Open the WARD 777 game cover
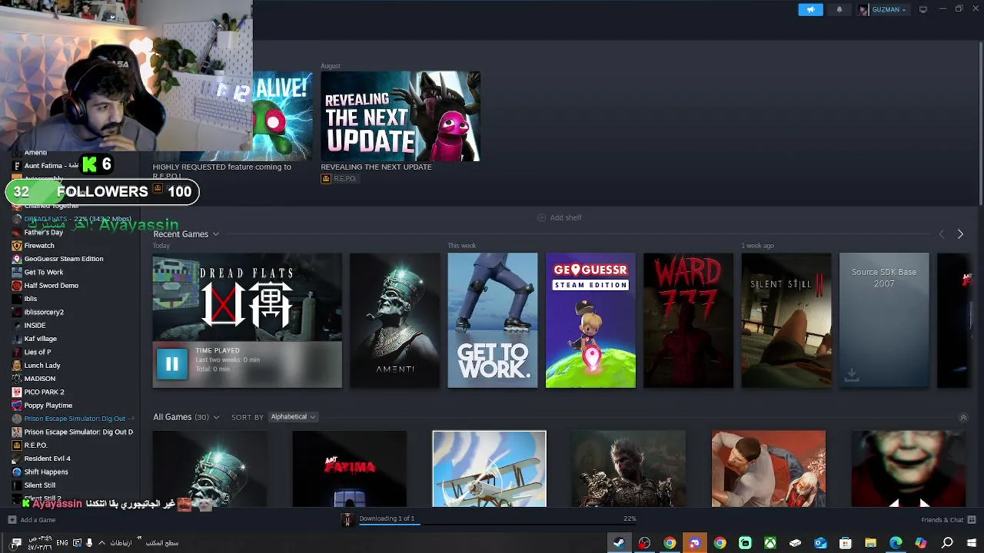The image size is (984, 553). [688, 321]
